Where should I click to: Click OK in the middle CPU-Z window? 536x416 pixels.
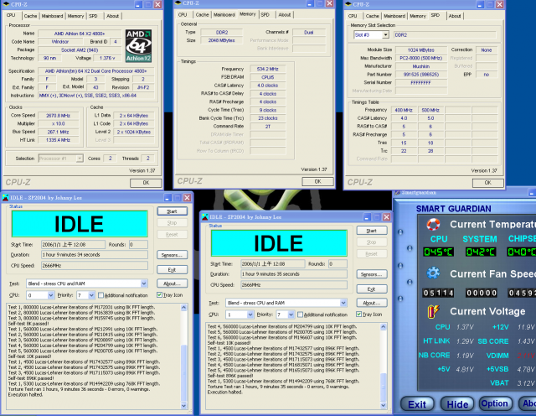point(317,181)
